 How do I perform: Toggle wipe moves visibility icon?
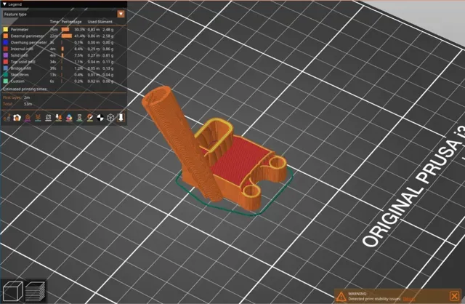click(x=17, y=118)
